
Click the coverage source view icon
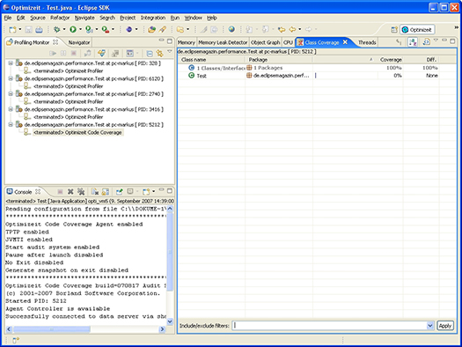pos(426,42)
